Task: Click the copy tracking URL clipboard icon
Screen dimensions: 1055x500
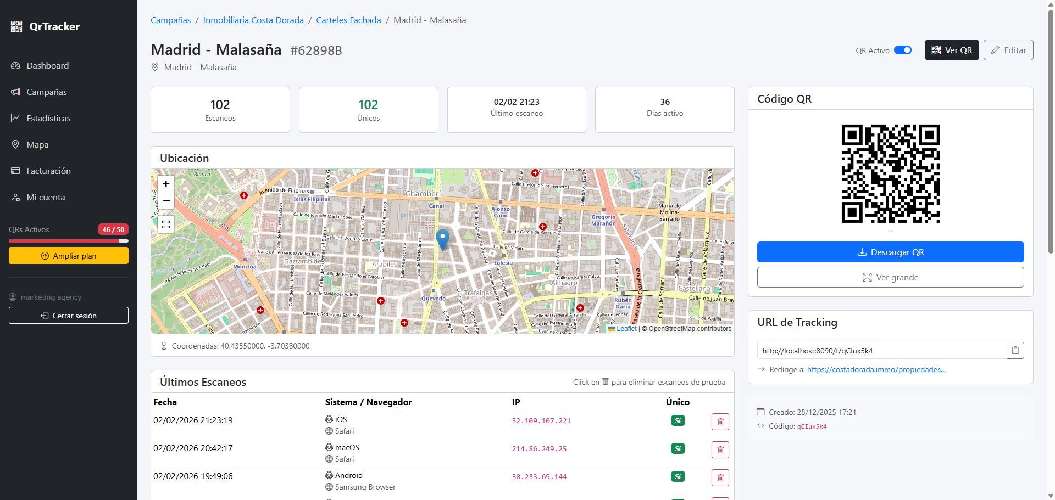Action: [x=1015, y=351]
